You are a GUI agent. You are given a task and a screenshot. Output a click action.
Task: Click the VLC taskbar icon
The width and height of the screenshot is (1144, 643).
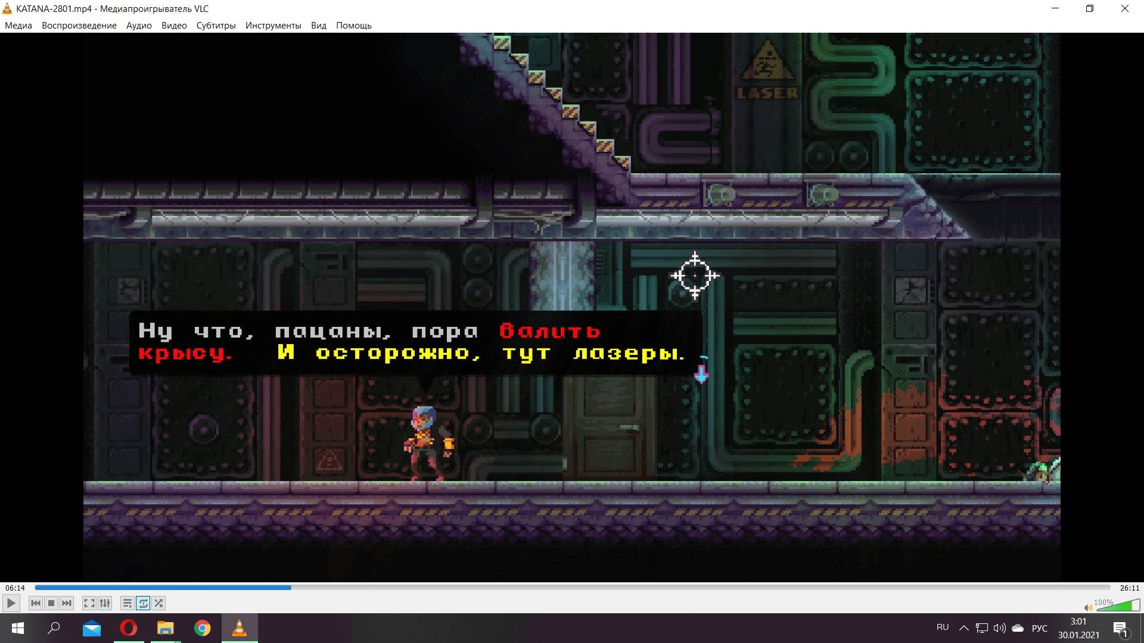click(x=240, y=628)
